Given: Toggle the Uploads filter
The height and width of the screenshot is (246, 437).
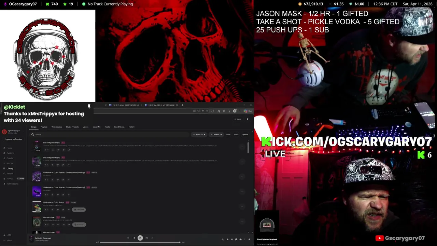Looking at the screenshot, I should pyautogui.click(x=245, y=134).
